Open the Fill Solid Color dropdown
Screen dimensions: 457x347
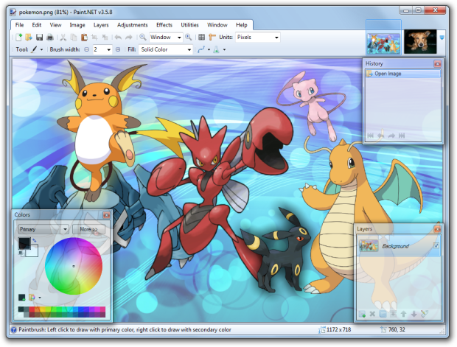[166, 49]
